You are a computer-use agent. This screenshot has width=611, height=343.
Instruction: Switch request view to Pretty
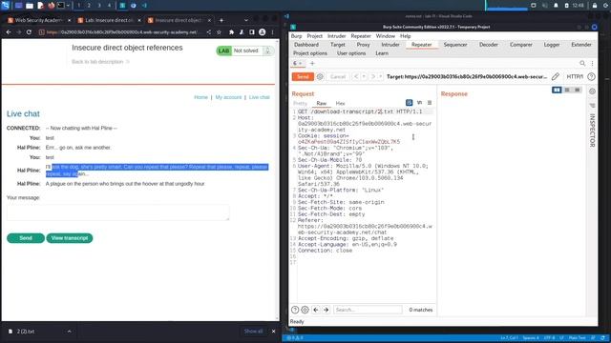click(300, 103)
